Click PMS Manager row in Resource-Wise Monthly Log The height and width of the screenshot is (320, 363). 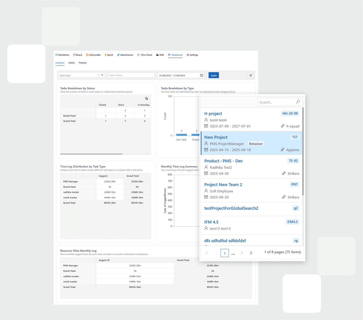(x=156, y=265)
